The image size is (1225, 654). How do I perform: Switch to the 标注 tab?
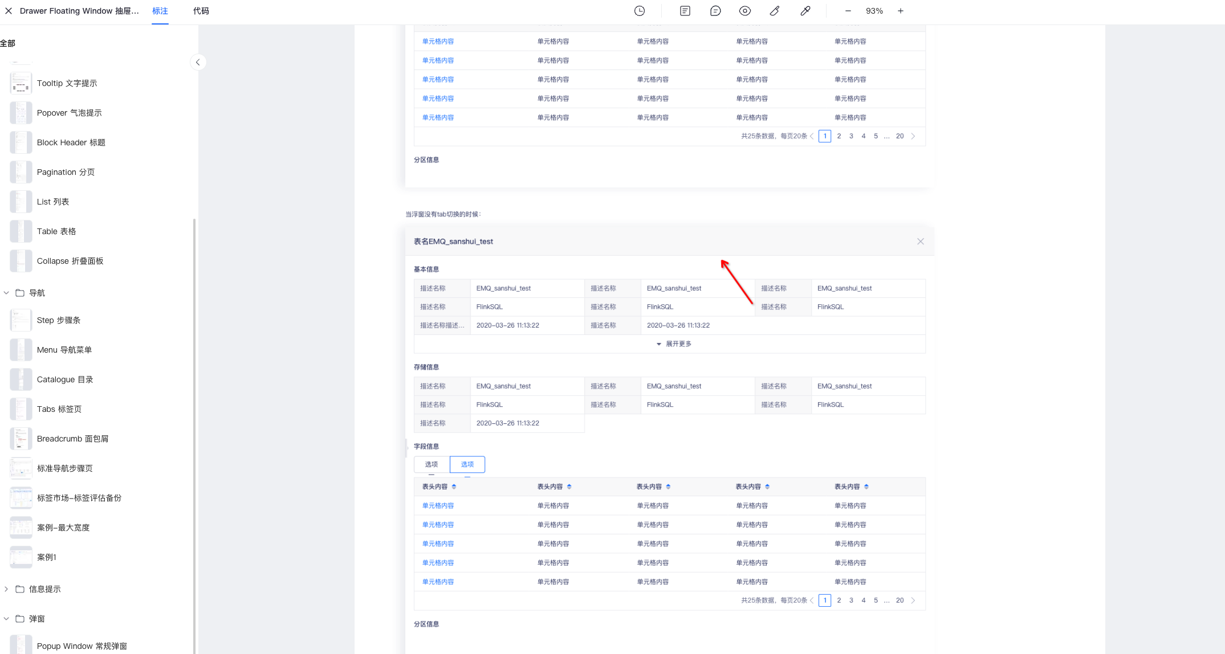[x=160, y=10]
